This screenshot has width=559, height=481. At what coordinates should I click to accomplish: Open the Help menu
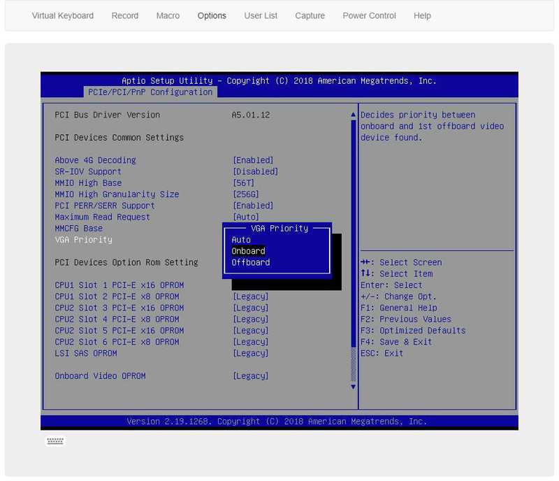click(x=422, y=15)
